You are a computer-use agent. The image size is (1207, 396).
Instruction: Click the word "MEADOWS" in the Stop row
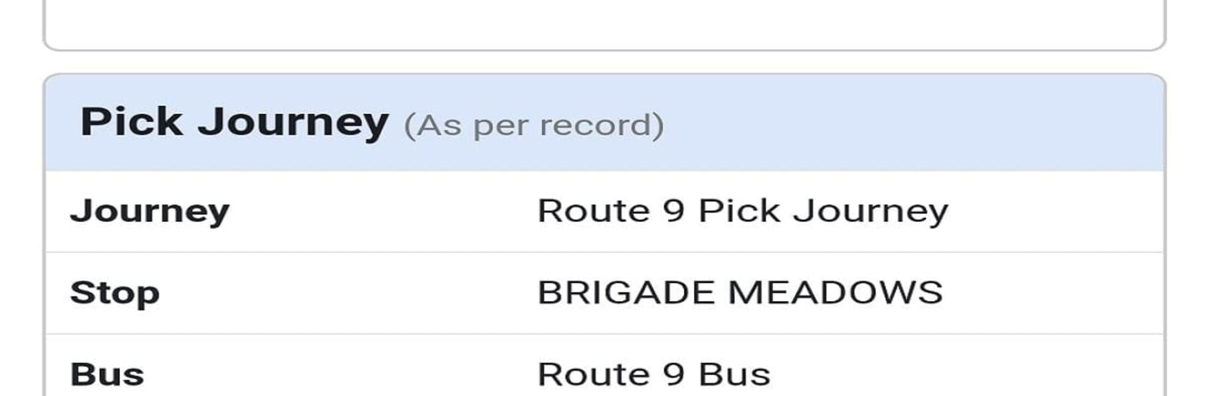[x=835, y=293]
